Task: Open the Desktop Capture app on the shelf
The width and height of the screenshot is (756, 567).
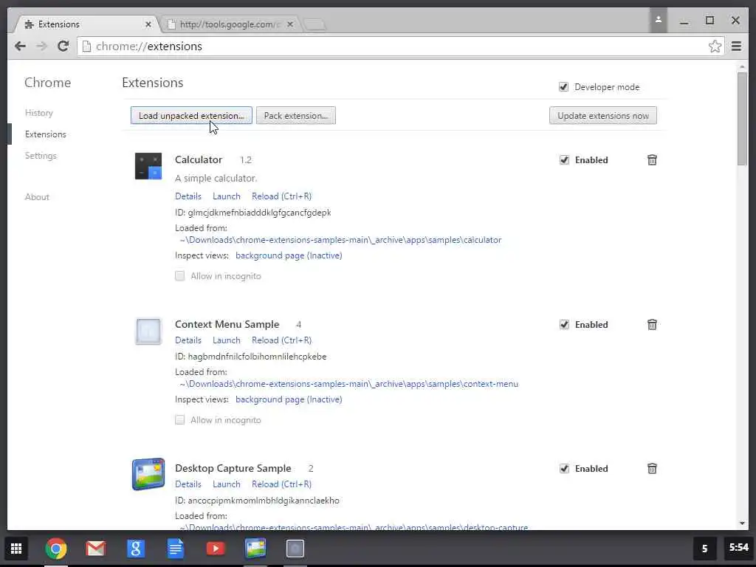Action: [x=255, y=549]
